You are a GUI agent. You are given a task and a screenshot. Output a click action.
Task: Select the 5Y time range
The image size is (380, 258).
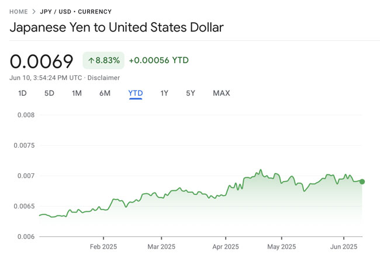191,93
